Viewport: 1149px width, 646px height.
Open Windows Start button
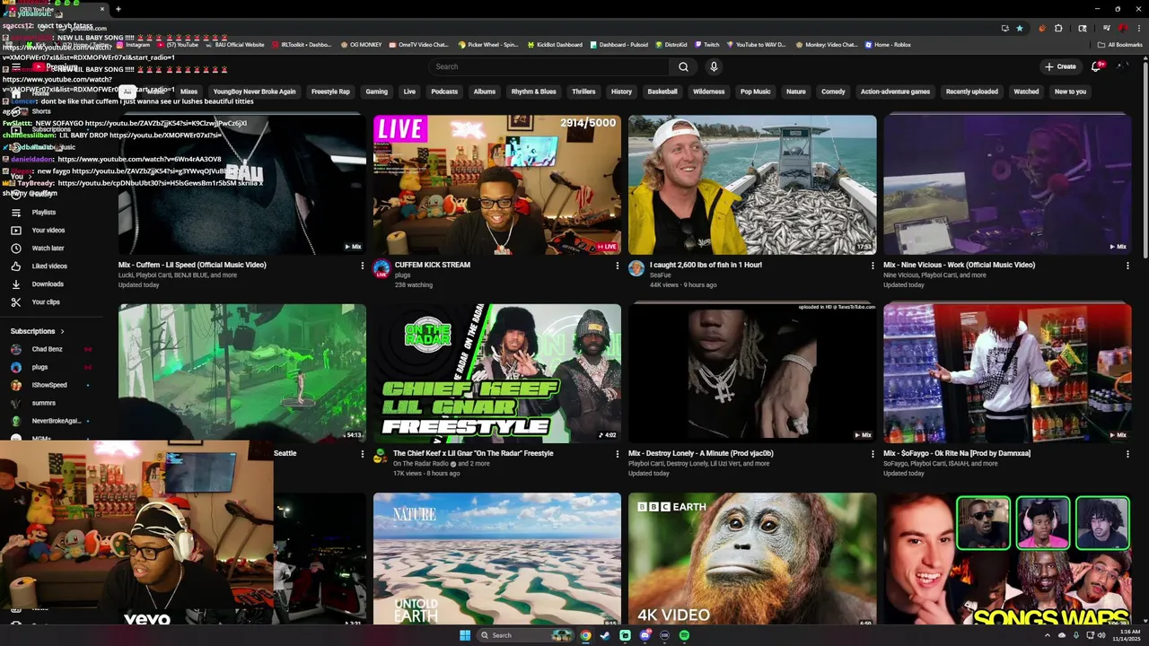[x=465, y=635]
